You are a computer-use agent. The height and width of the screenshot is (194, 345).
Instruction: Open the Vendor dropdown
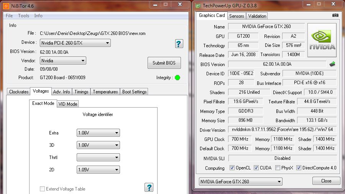point(63,61)
